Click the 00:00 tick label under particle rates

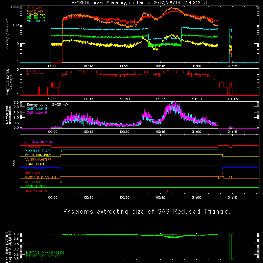[53, 99]
